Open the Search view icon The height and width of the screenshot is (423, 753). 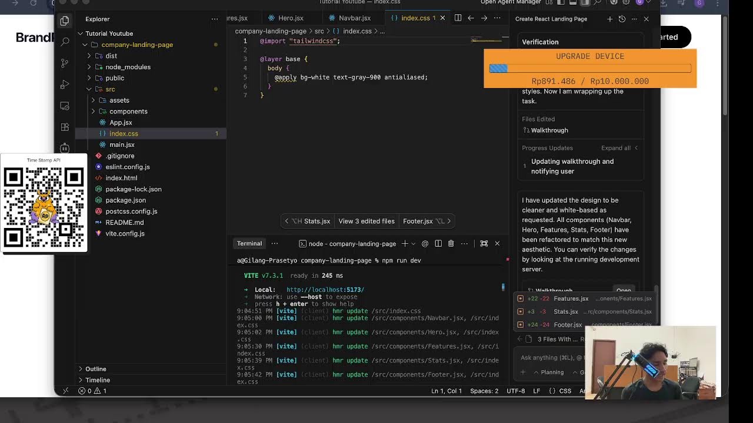click(65, 42)
